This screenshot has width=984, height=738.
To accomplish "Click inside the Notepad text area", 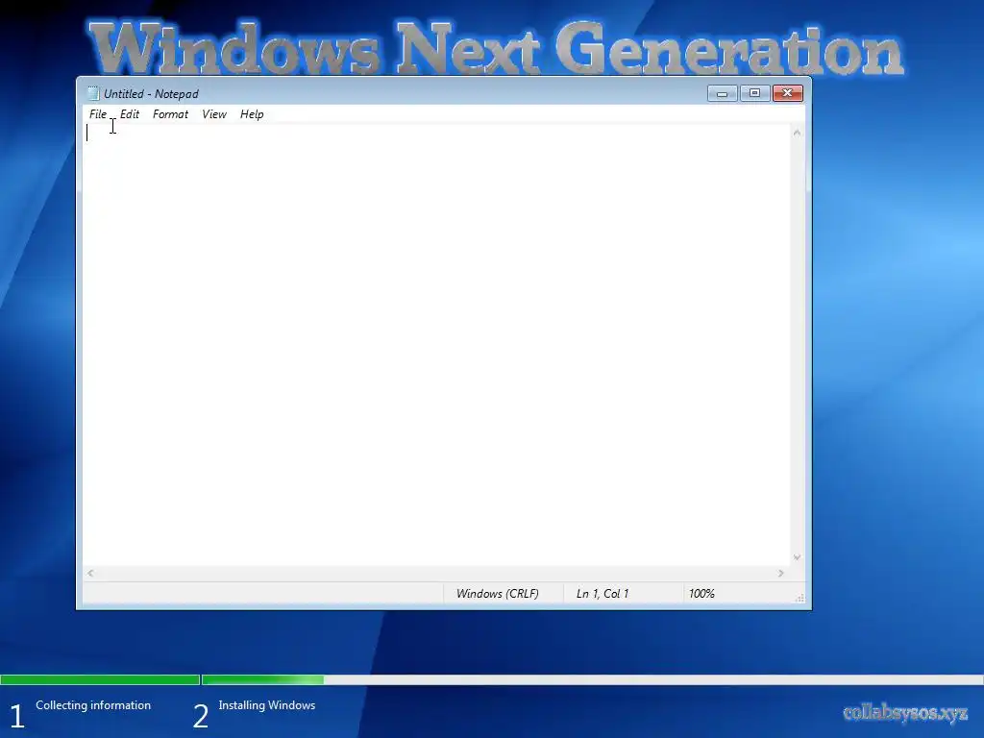I will [437, 344].
